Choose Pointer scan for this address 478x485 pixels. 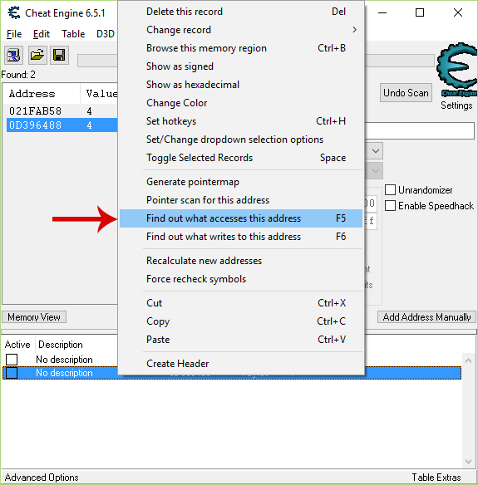pyautogui.click(x=241, y=200)
